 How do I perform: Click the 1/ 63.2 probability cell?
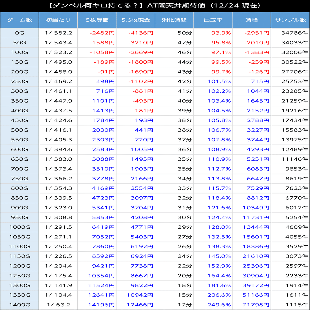(58, 305)
